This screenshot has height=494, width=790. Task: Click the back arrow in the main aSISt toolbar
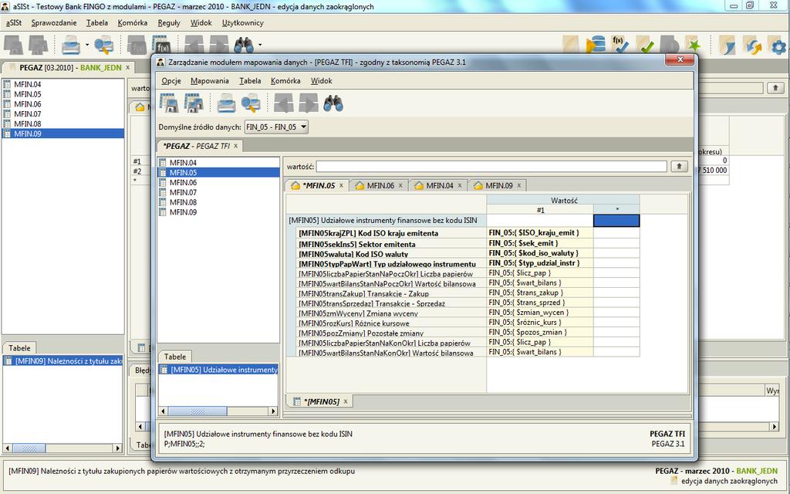point(194,45)
